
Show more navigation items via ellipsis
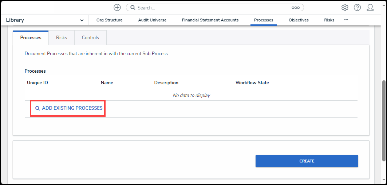click(346, 20)
